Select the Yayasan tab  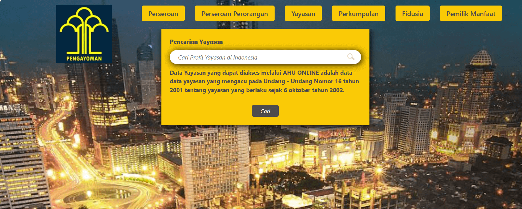pos(303,13)
